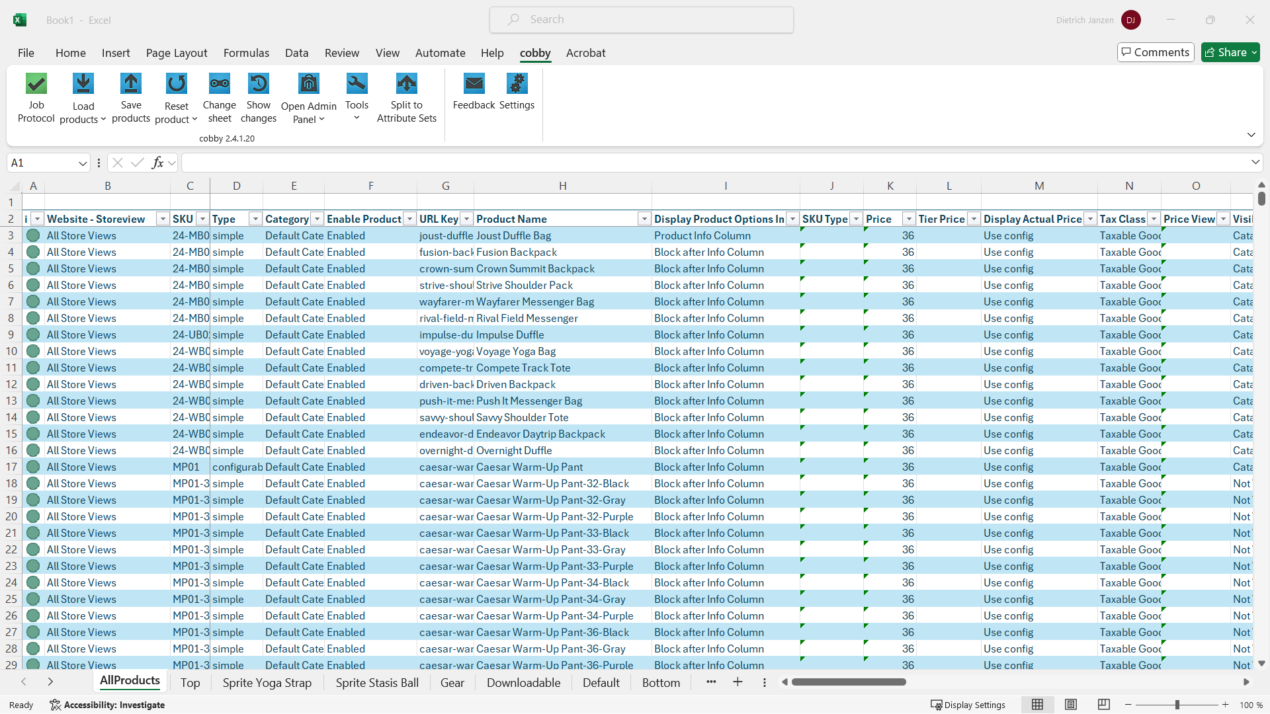1270x714 pixels.
Task: Expand the Load products dropdown
Action: [x=103, y=120]
